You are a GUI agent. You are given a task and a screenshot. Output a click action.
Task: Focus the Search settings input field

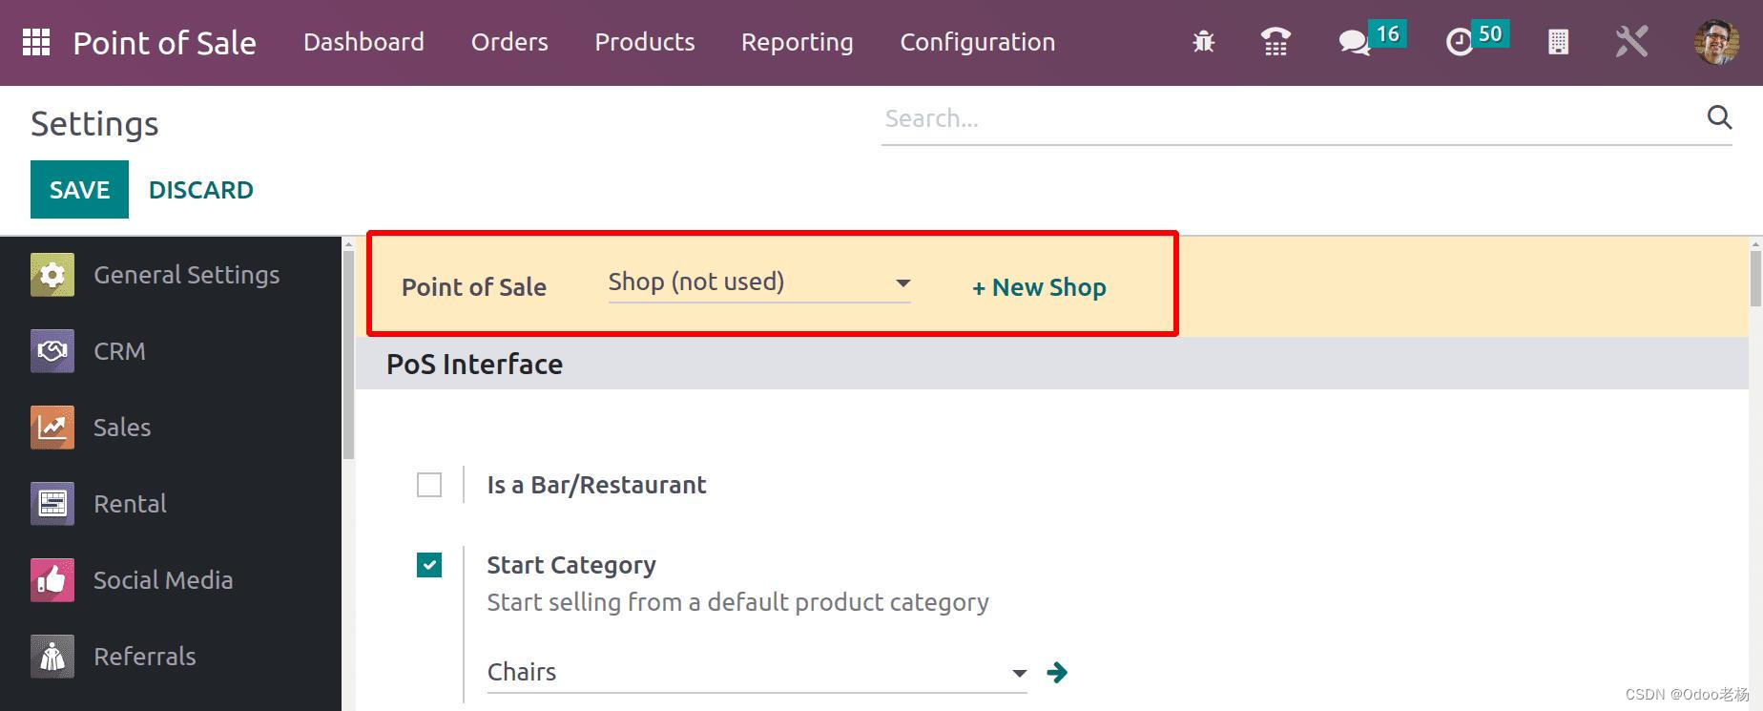click(1293, 118)
